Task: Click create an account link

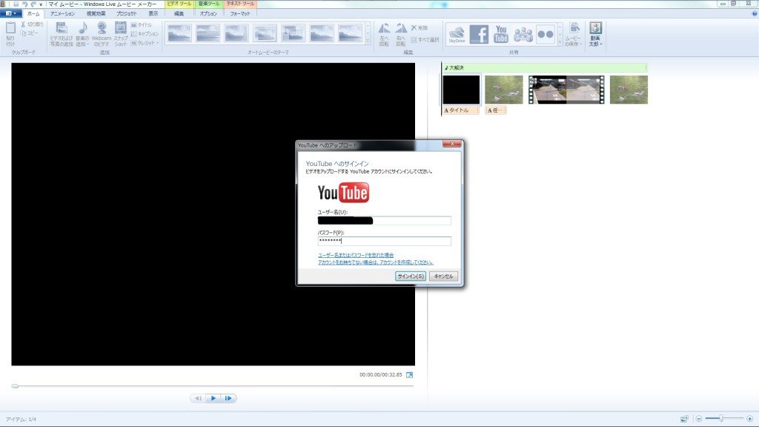Action: point(376,262)
